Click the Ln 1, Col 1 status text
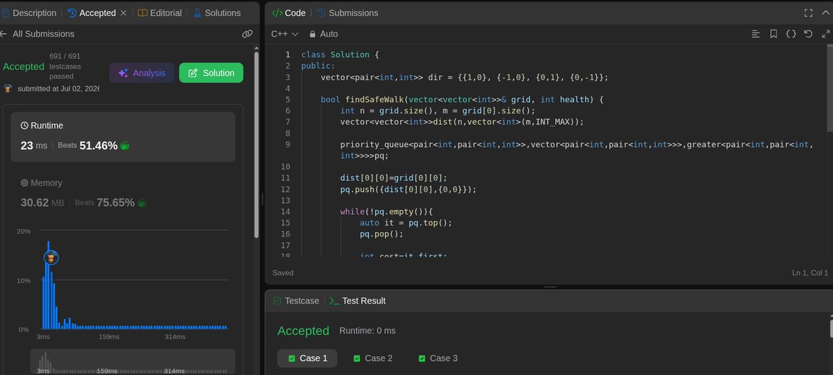 809,272
